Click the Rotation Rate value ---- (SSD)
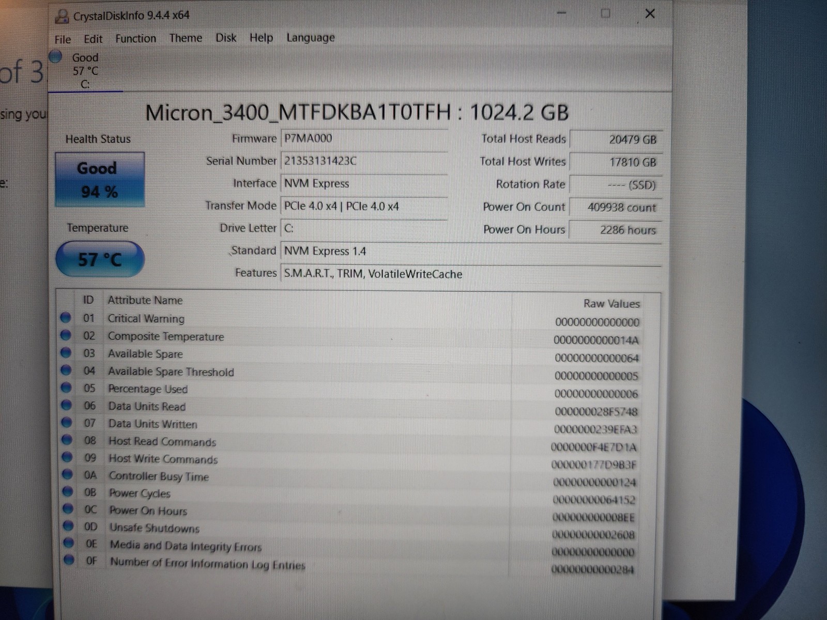This screenshot has width=827, height=620. coord(616,185)
